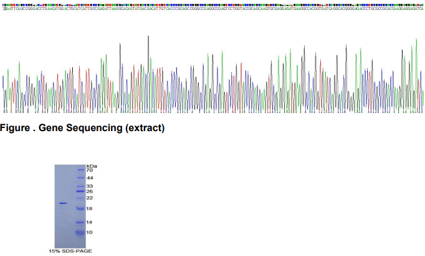Select the 22 kDa marker label
425x256 pixels.
point(90,198)
